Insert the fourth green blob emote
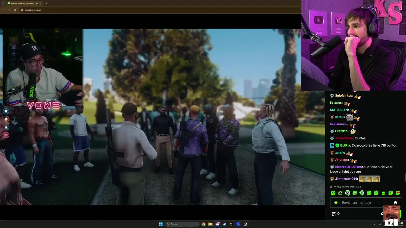 [x=355, y=193]
